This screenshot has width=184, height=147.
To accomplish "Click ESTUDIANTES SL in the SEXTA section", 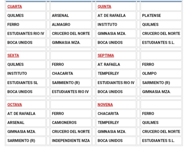I will [x=23, y=83].
